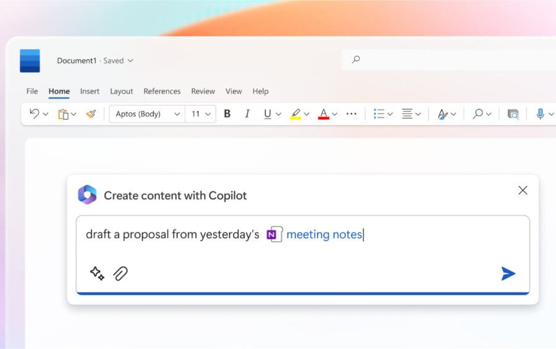Click the paragraph alignment icon
The height and width of the screenshot is (349, 556).
click(x=406, y=113)
